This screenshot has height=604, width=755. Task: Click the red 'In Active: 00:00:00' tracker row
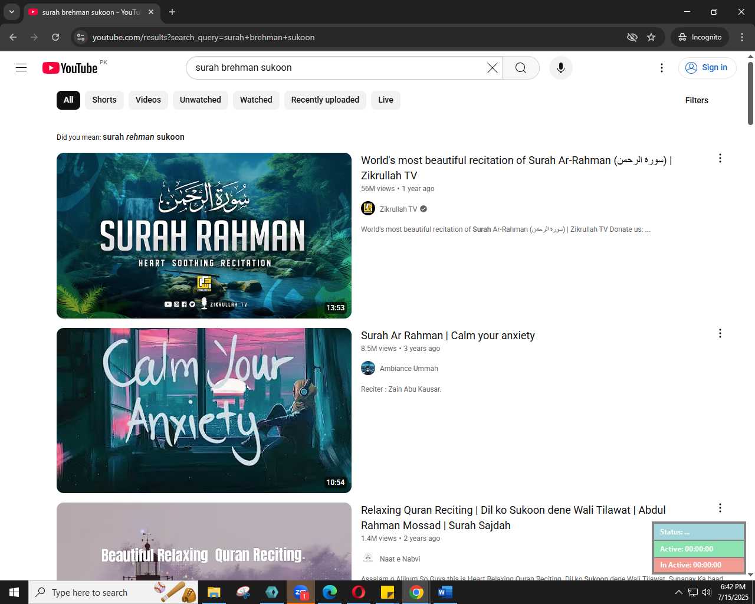tap(699, 565)
